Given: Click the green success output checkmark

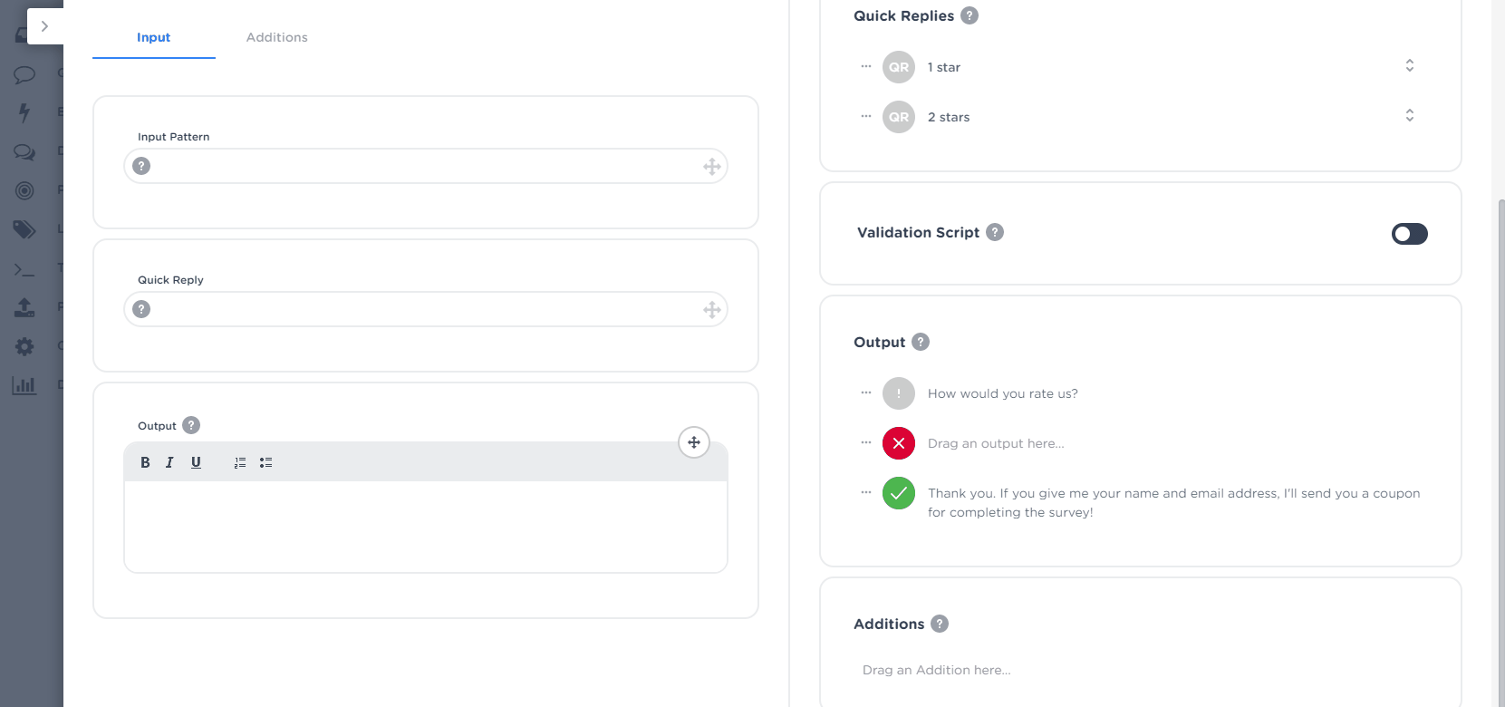Looking at the screenshot, I should pos(898,493).
